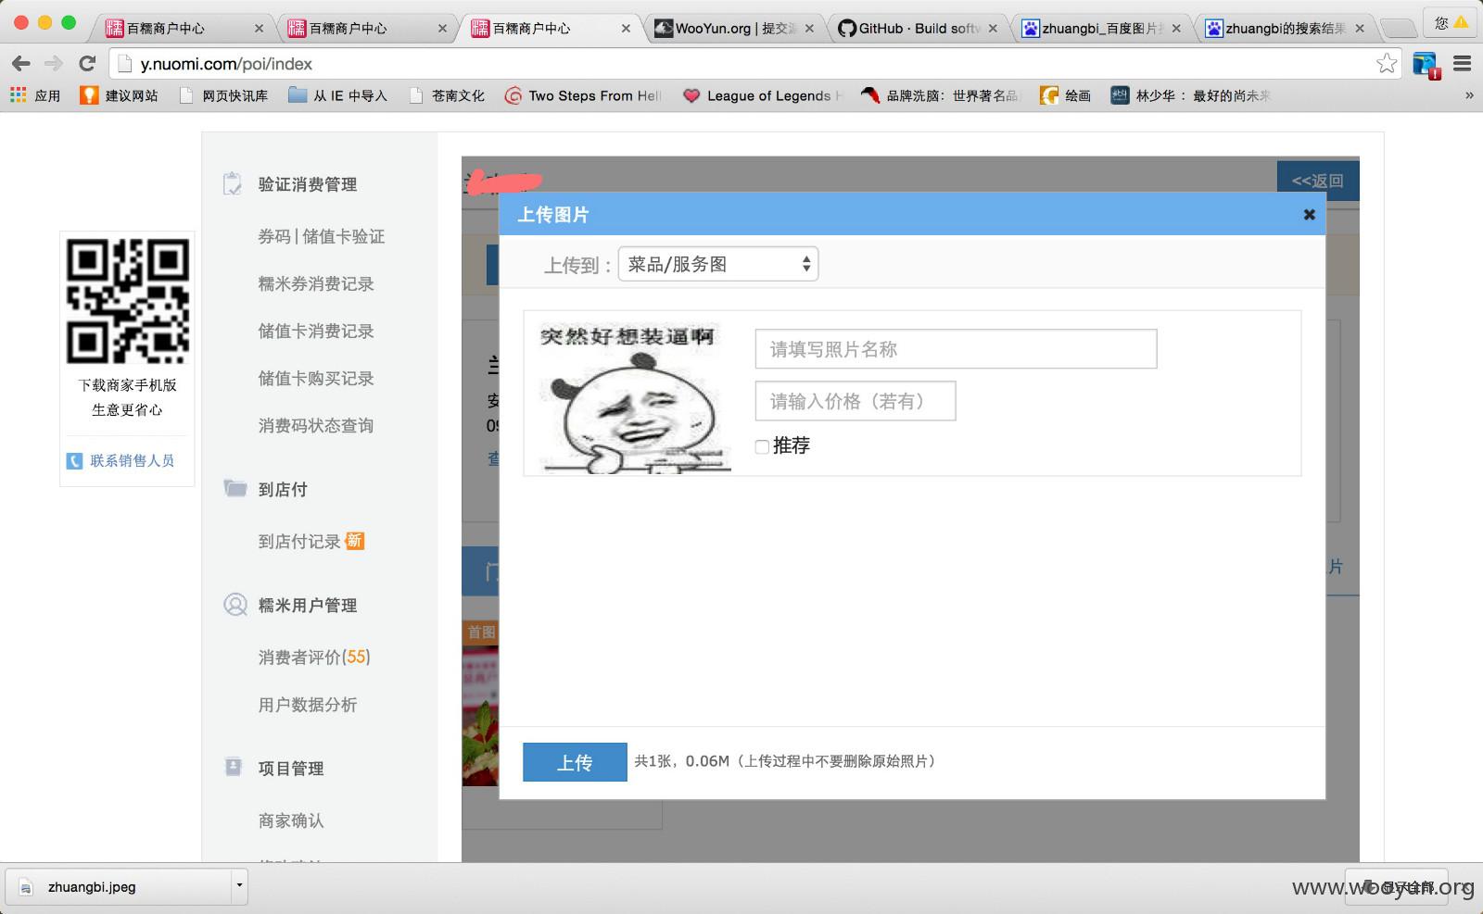Open the Chrome hamburger menu
The image size is (1483, 914).
pyautogui.click(x=1463, y=63)
